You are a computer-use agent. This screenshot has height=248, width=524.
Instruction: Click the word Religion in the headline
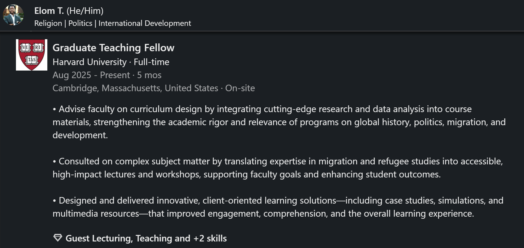pos(48,23)
